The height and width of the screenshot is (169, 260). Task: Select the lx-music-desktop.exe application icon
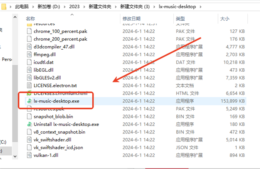tap(29, 101)
